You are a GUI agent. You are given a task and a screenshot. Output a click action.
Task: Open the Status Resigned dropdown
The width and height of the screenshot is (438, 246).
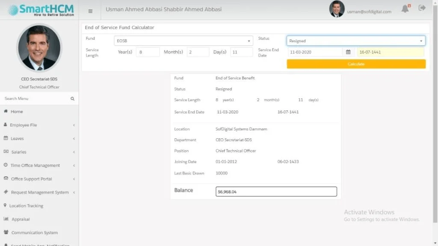(355, 41)
